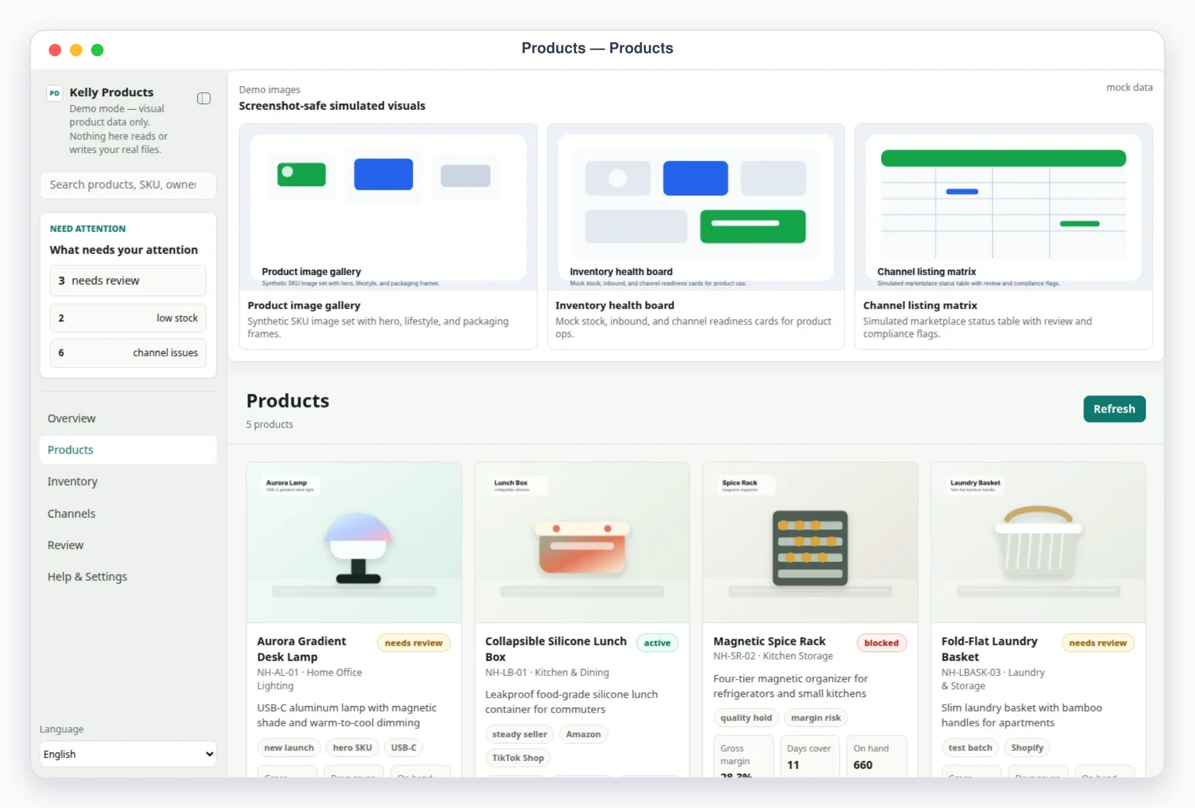Filter by 2 low stock
1195x808 pixels.
point(128,318)
